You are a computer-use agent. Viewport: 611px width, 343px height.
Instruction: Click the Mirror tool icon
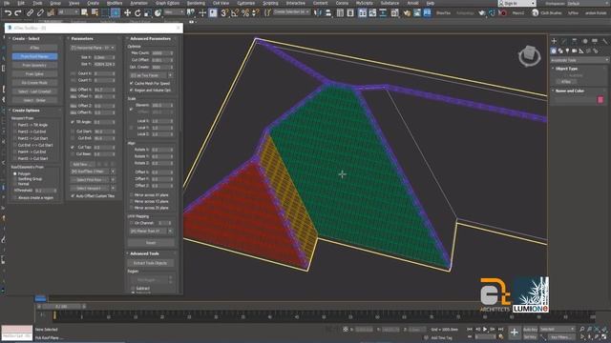[318, 12]
